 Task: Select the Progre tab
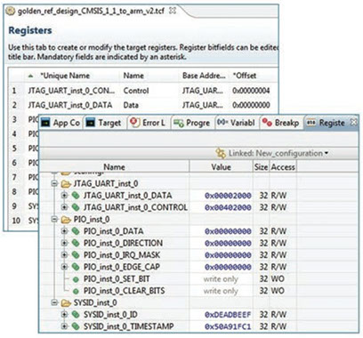(x=193, y=123)
